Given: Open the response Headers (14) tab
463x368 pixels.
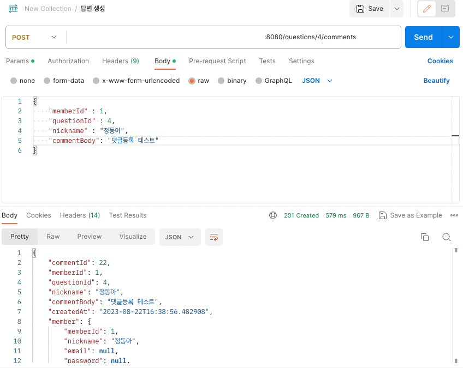Looking at the screenshot, I should (80, 215).
